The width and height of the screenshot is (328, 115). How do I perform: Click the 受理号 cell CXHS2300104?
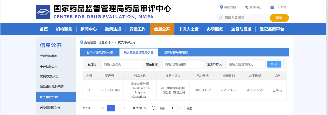[x=110, y=90]
